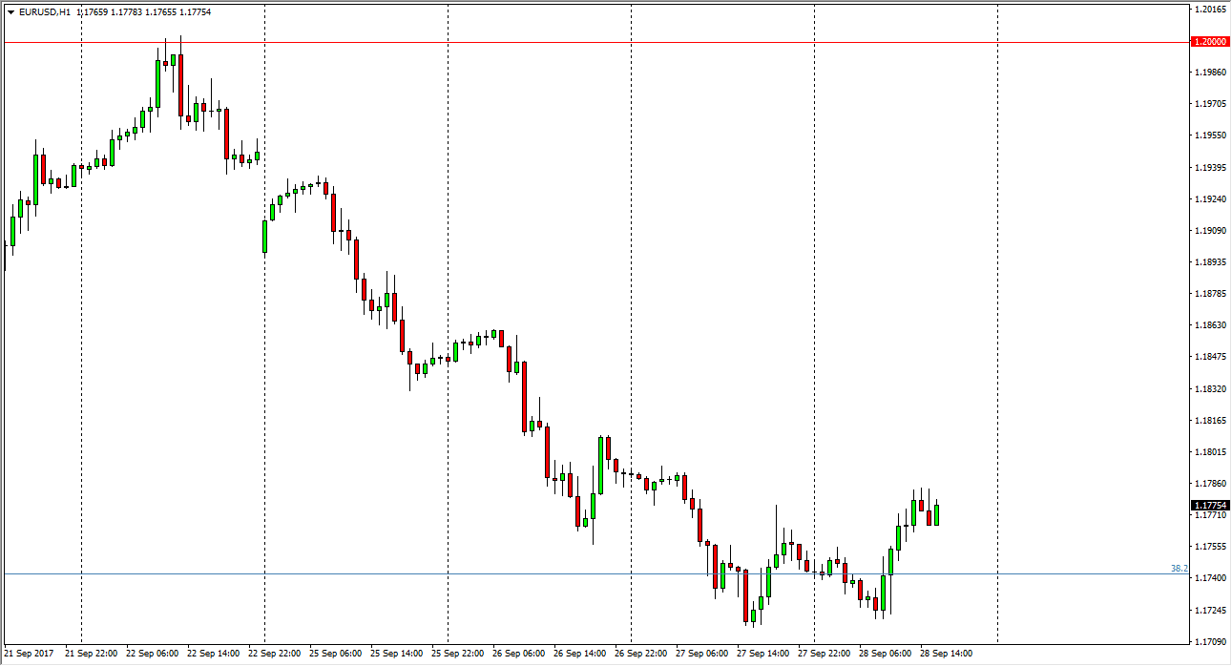
Task: Select the red horizontal line at 1.20000
Action: 573,42
